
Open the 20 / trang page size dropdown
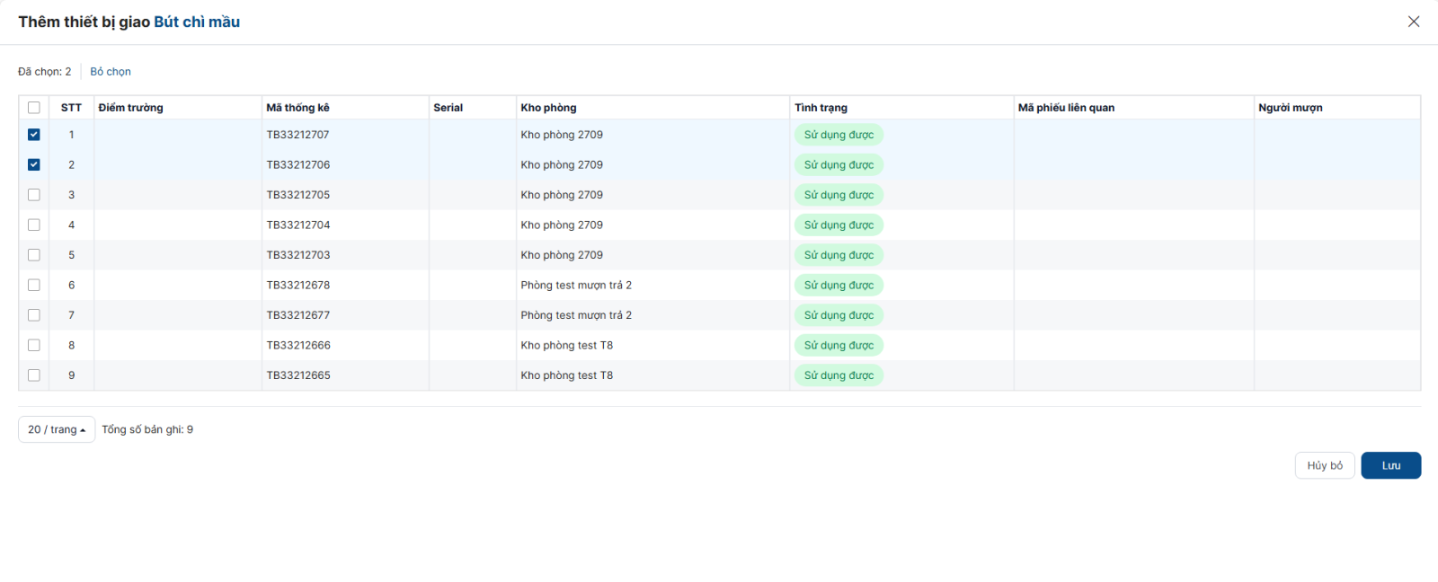point(57,429)
